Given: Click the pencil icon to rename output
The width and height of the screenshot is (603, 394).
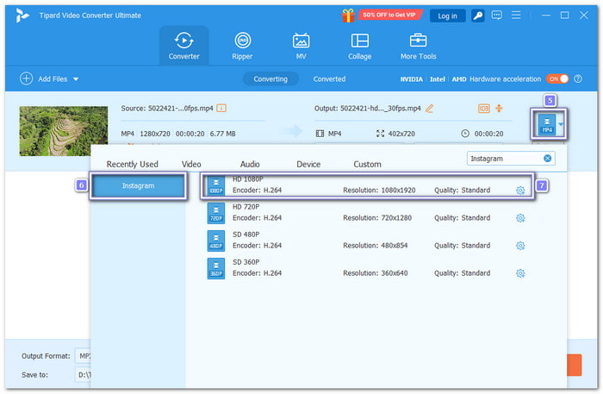Looking at the screenshot, I should point(430,108).
